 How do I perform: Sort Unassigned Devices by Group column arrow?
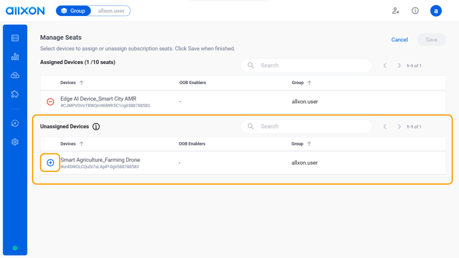tap(309, 144)
